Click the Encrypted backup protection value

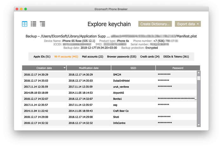tap(152, 48)
